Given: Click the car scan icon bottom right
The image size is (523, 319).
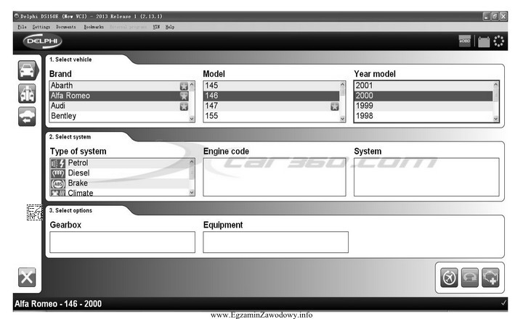Looking at the screenshot, I should pyautogui.click(x=470, y=278).
